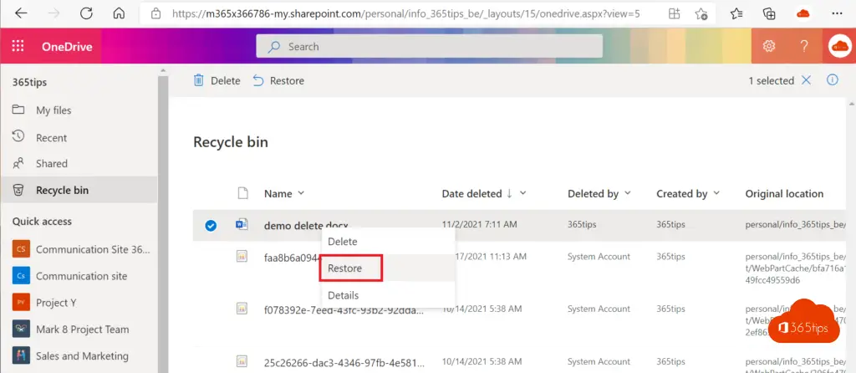This screenshot has width=856, height=373.
Task: Add this page to favorites star
Action: coord(701,13)
